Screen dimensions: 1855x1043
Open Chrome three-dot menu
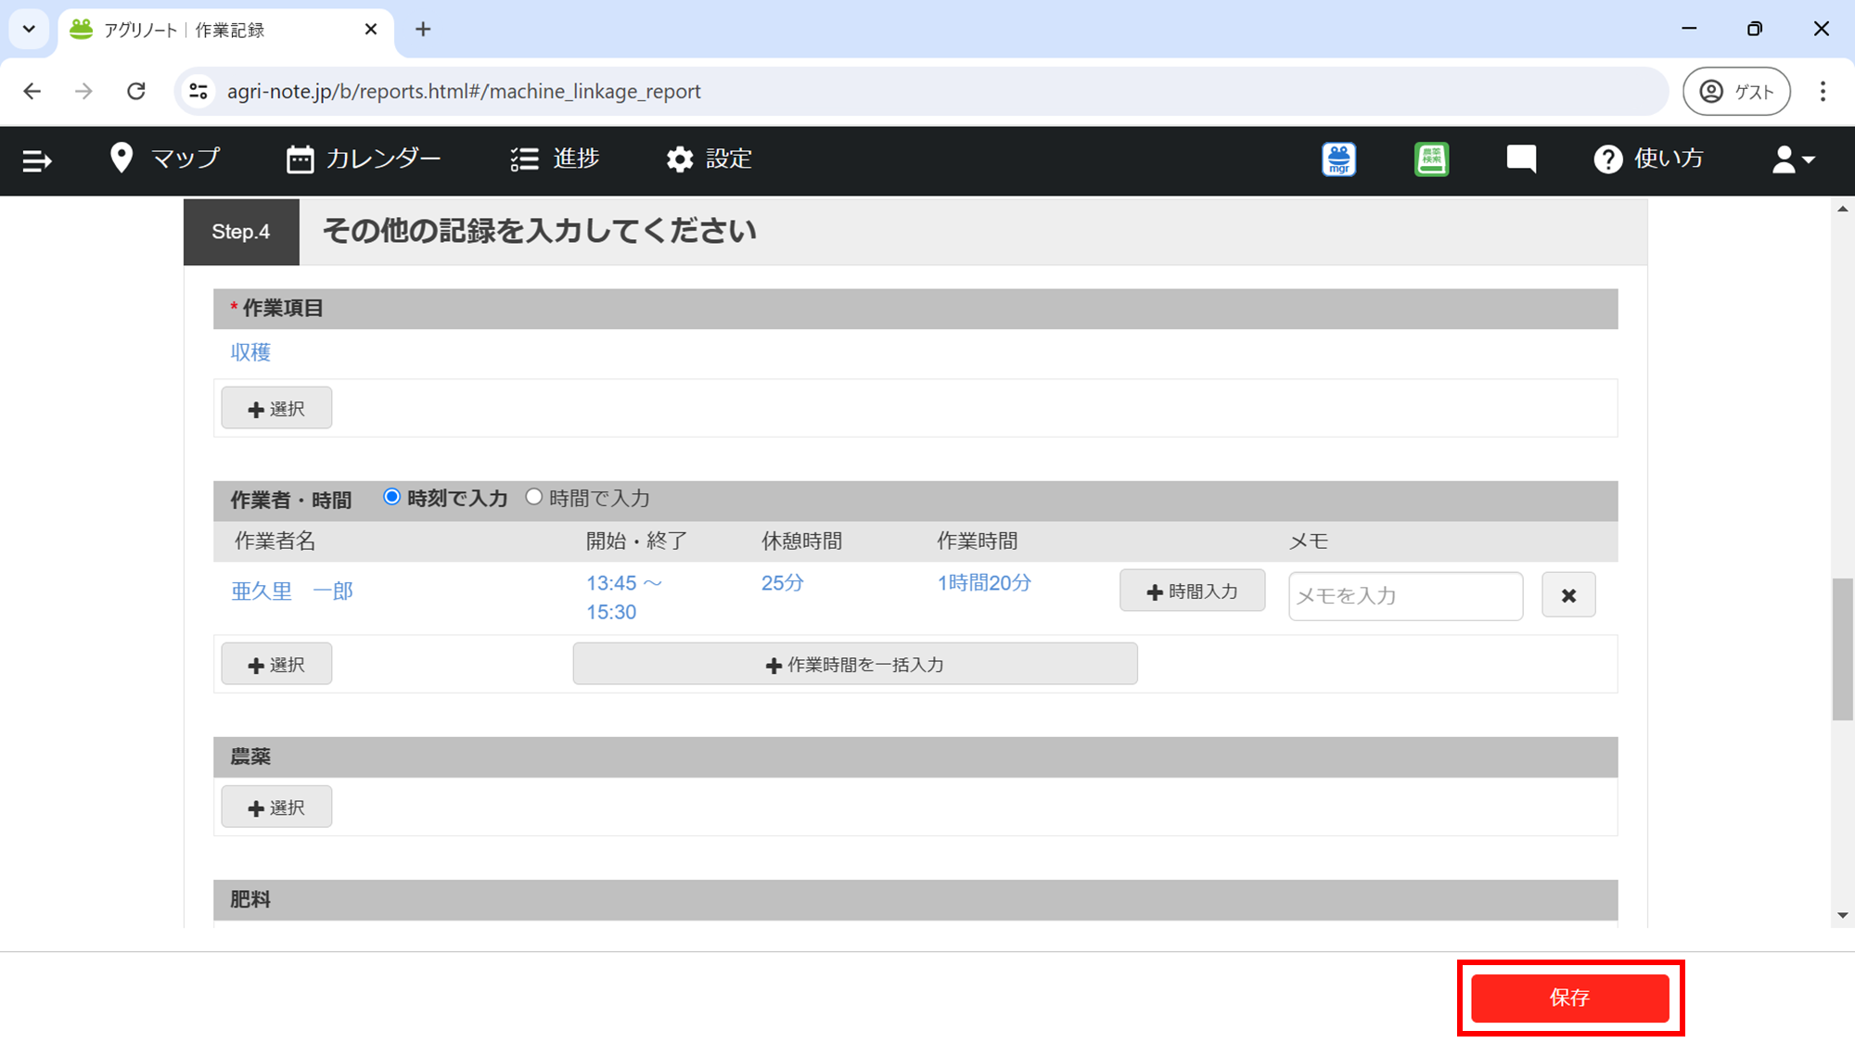(x=1823, y=91)
